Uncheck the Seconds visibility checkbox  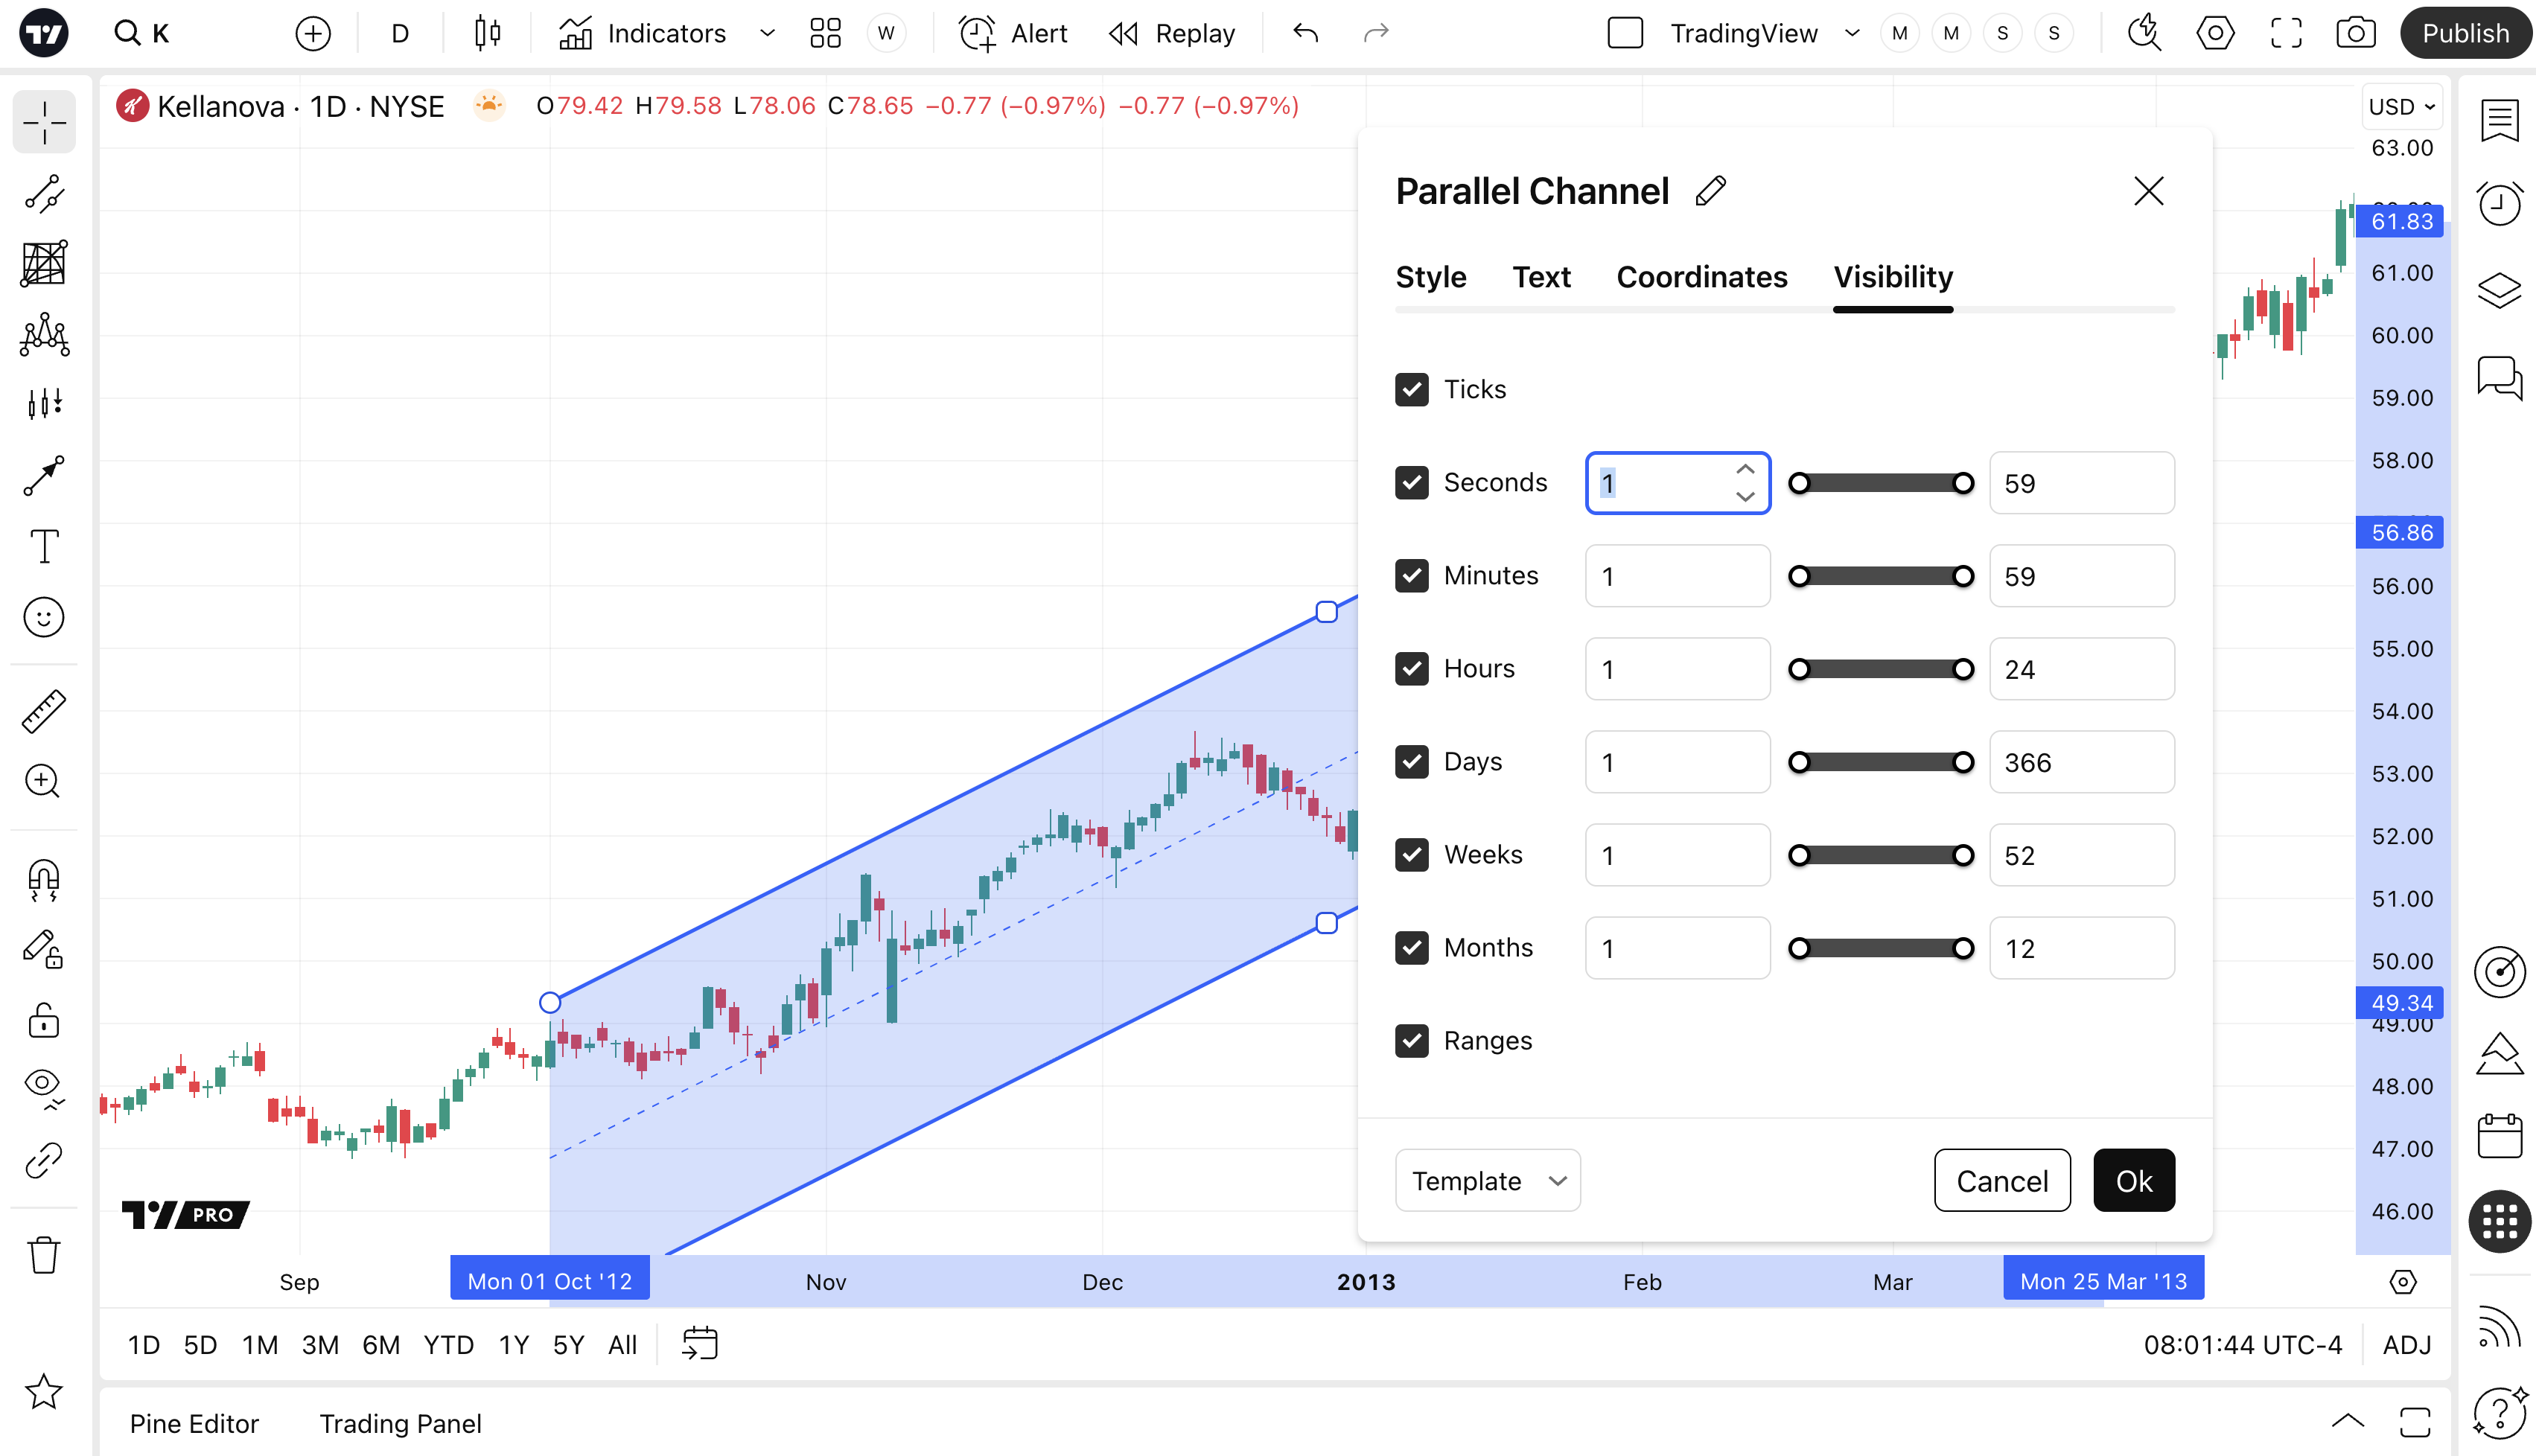1411,482
